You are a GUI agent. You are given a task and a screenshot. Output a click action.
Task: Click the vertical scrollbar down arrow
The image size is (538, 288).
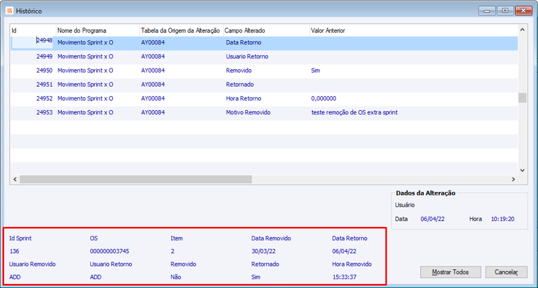pyautogui.click(x=523, y=171)
